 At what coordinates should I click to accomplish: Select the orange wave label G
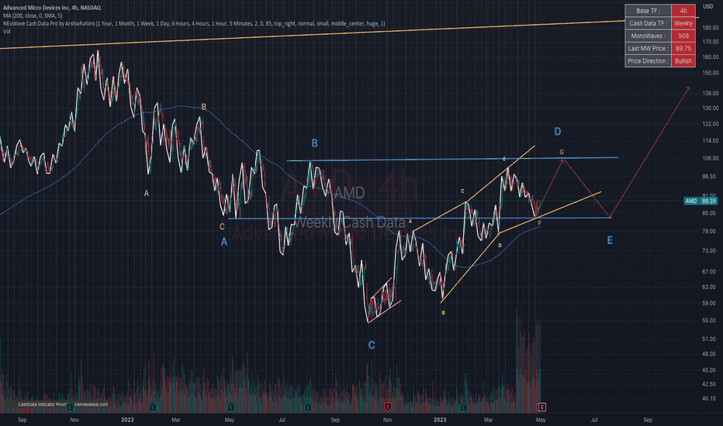[x=562, y=152]
